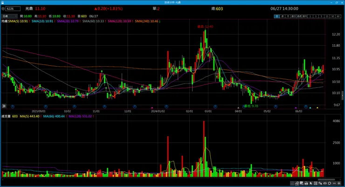Click the blue circle marker after 11/01
Viewport: 345px width, 187px height.
[x=104, y=107]
